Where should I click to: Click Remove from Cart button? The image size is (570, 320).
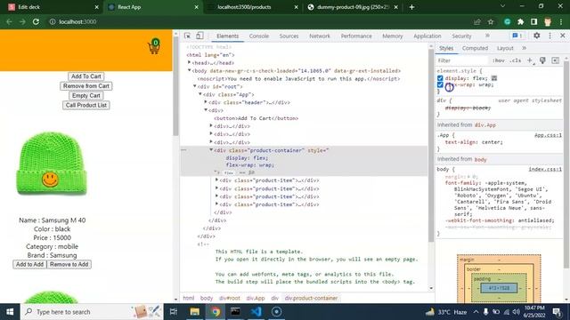[x=86, y=86]
